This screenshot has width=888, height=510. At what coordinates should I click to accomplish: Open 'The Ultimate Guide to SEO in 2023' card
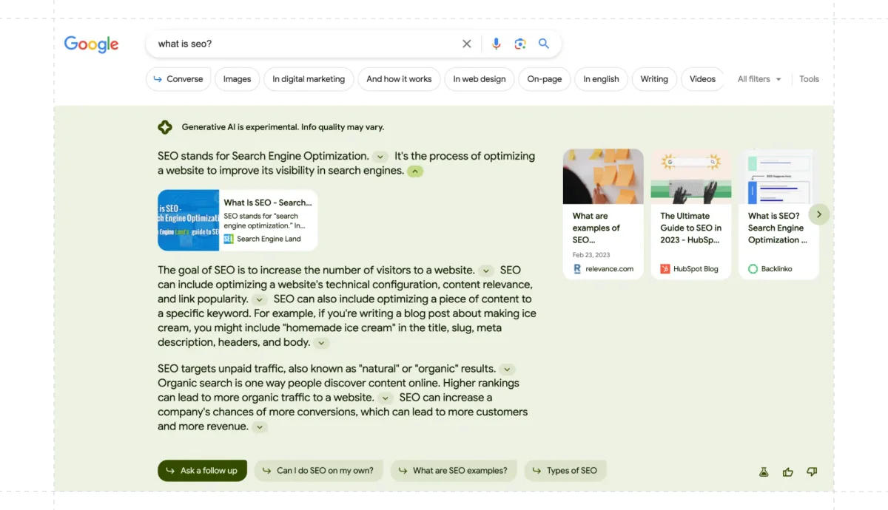691,214
